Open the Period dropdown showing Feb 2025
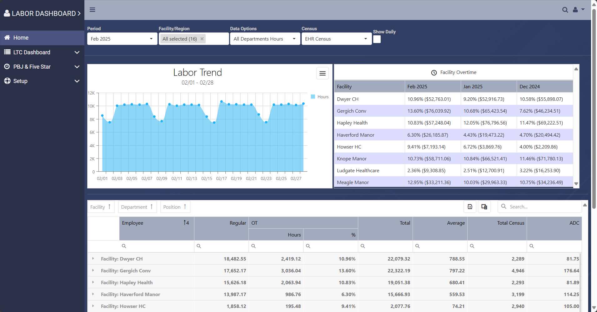597x312 pixels. 122,39
